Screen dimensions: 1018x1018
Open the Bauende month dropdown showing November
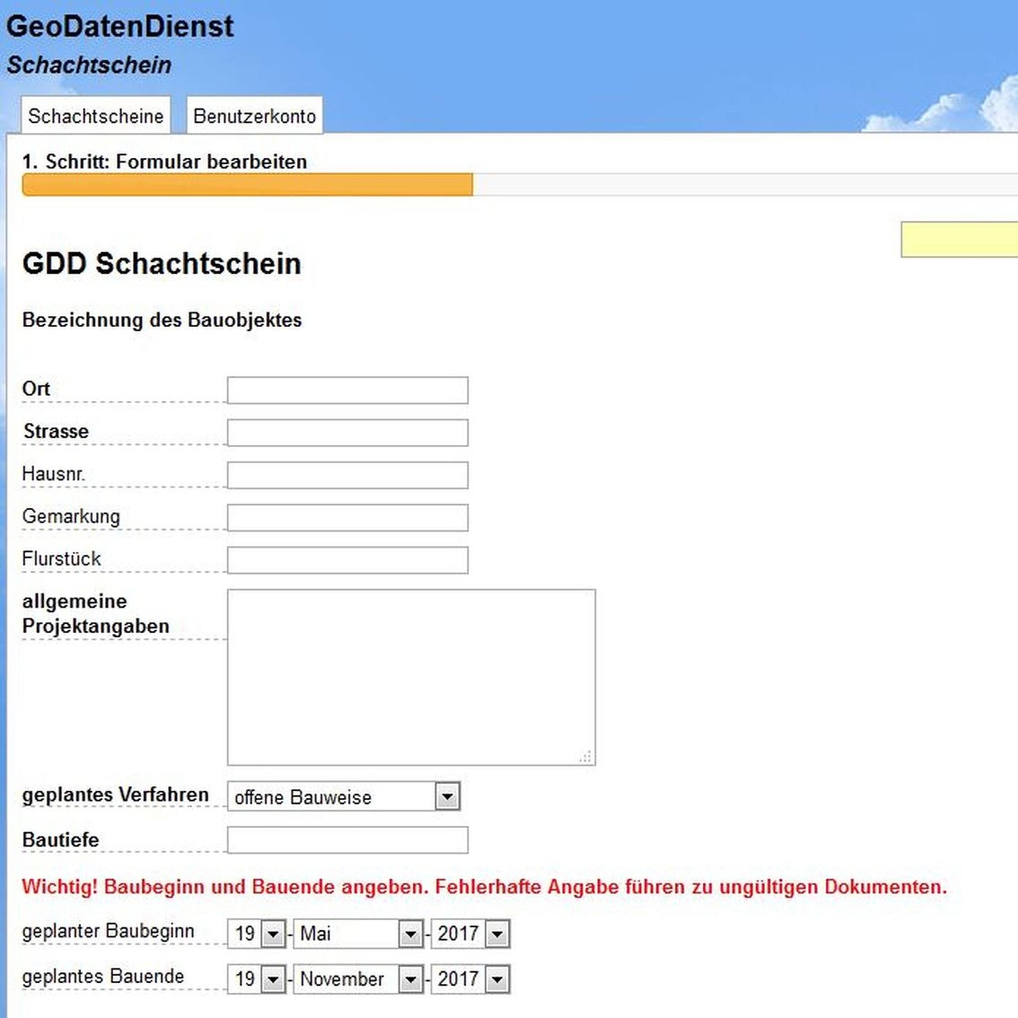358,979
